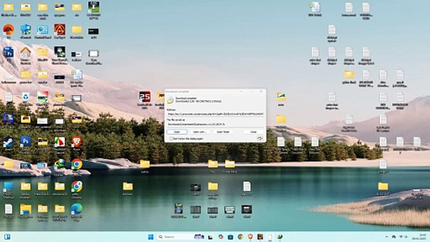Open the house-shaped Home desktop shortcut
430x242 pixels.
[x=26, y=52]
